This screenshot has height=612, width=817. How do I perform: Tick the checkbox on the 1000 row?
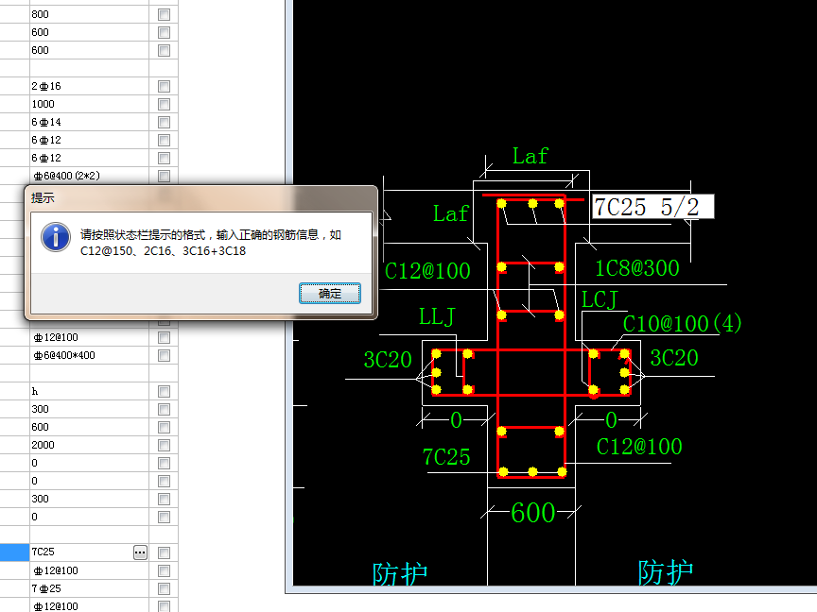(164, 104)
